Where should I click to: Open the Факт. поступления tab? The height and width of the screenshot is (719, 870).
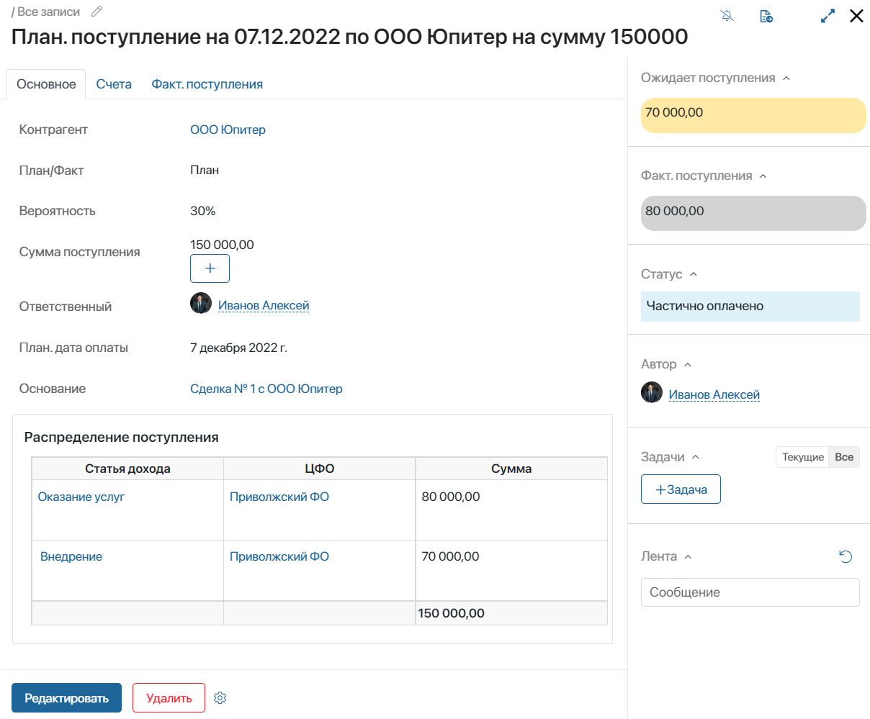tap(207, 84)
